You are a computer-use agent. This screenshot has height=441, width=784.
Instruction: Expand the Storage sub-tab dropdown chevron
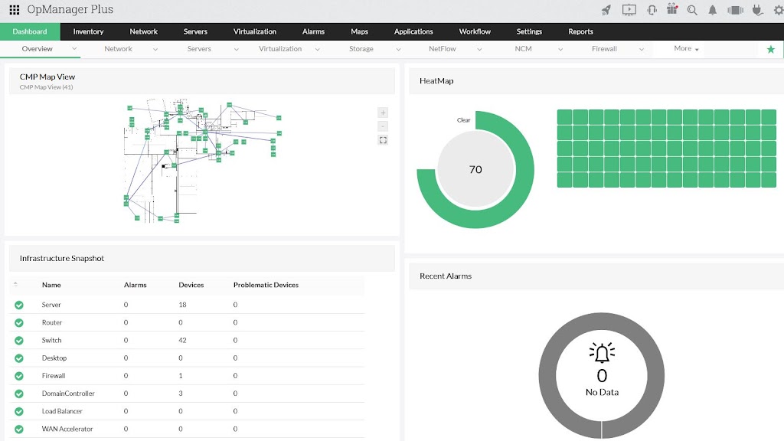398,50
